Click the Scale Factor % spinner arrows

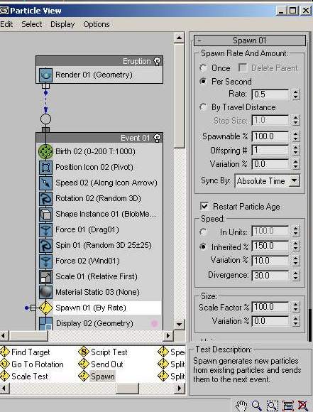pyautogui.click(x=296, y=307)
